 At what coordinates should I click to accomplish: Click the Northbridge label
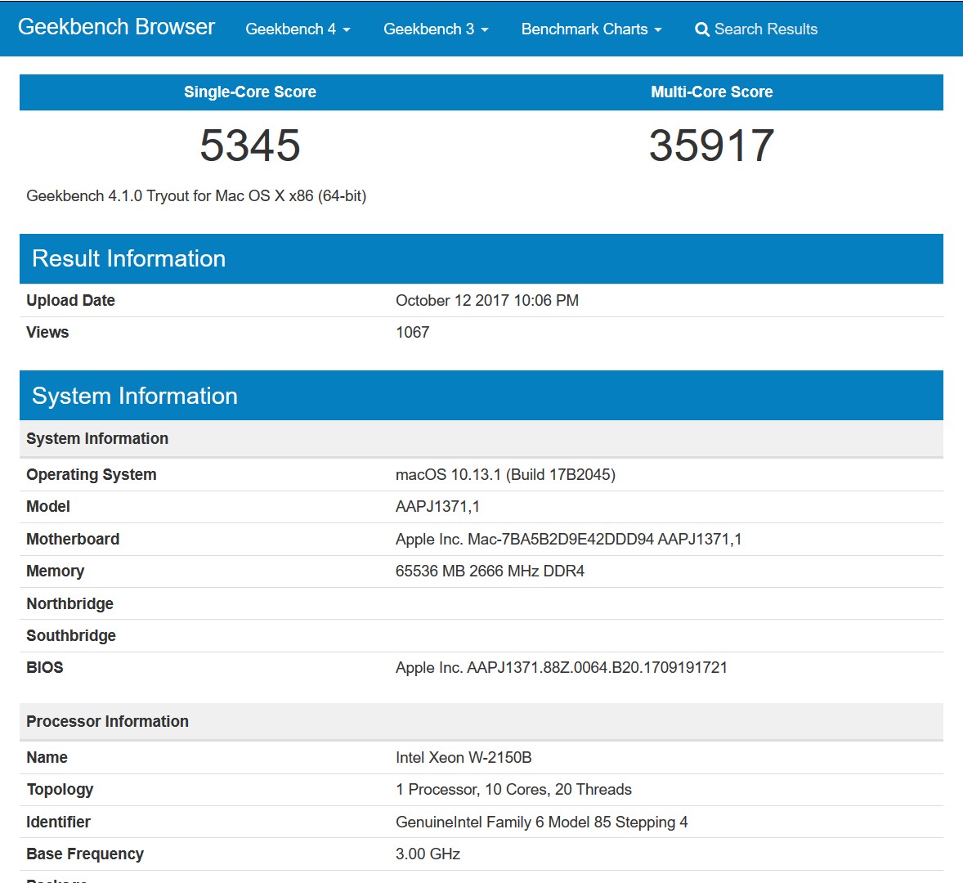(x=70, y=603)
